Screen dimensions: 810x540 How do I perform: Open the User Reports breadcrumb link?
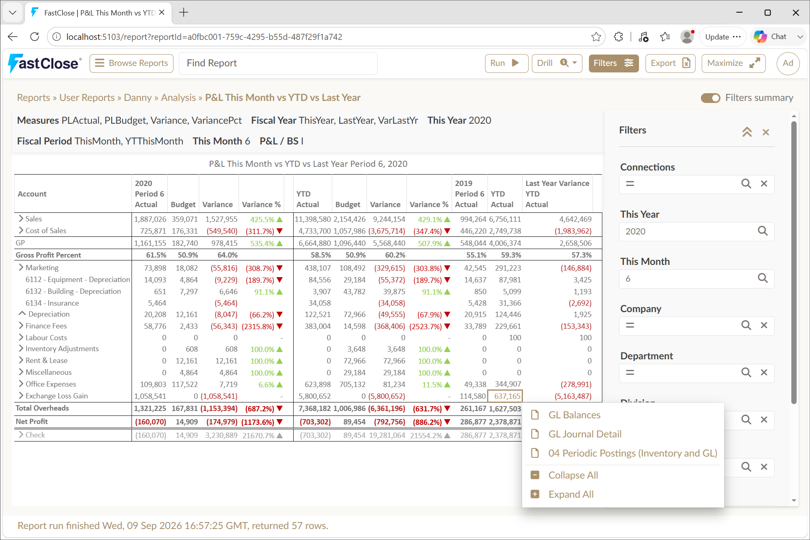point(87,98)
